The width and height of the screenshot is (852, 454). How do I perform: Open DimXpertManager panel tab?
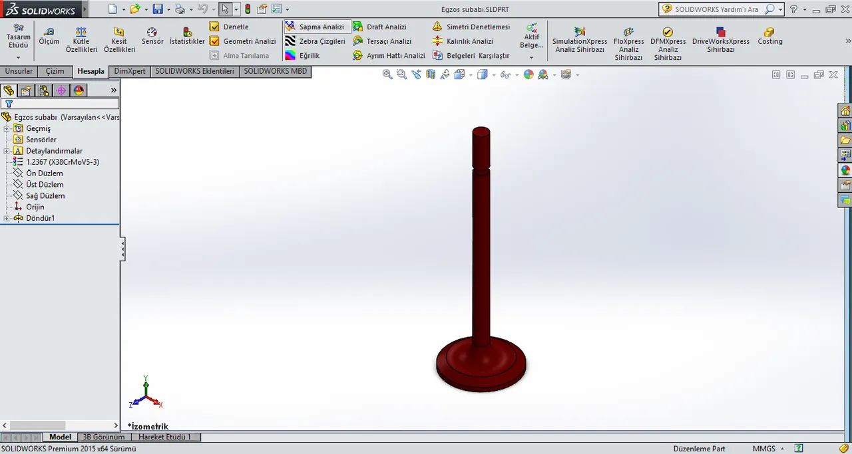coord(61,90)
